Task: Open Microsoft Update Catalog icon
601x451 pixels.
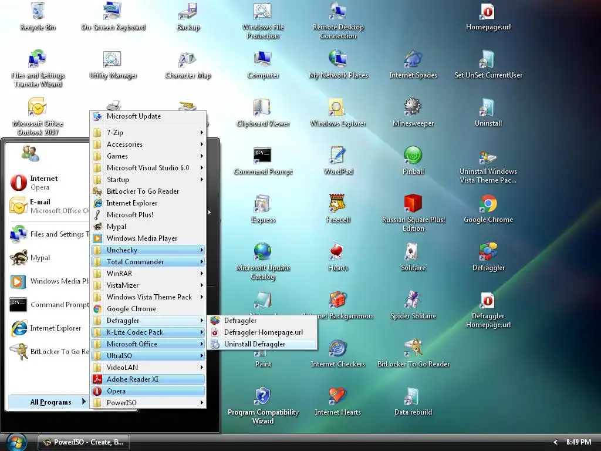Action: [263, 261]
